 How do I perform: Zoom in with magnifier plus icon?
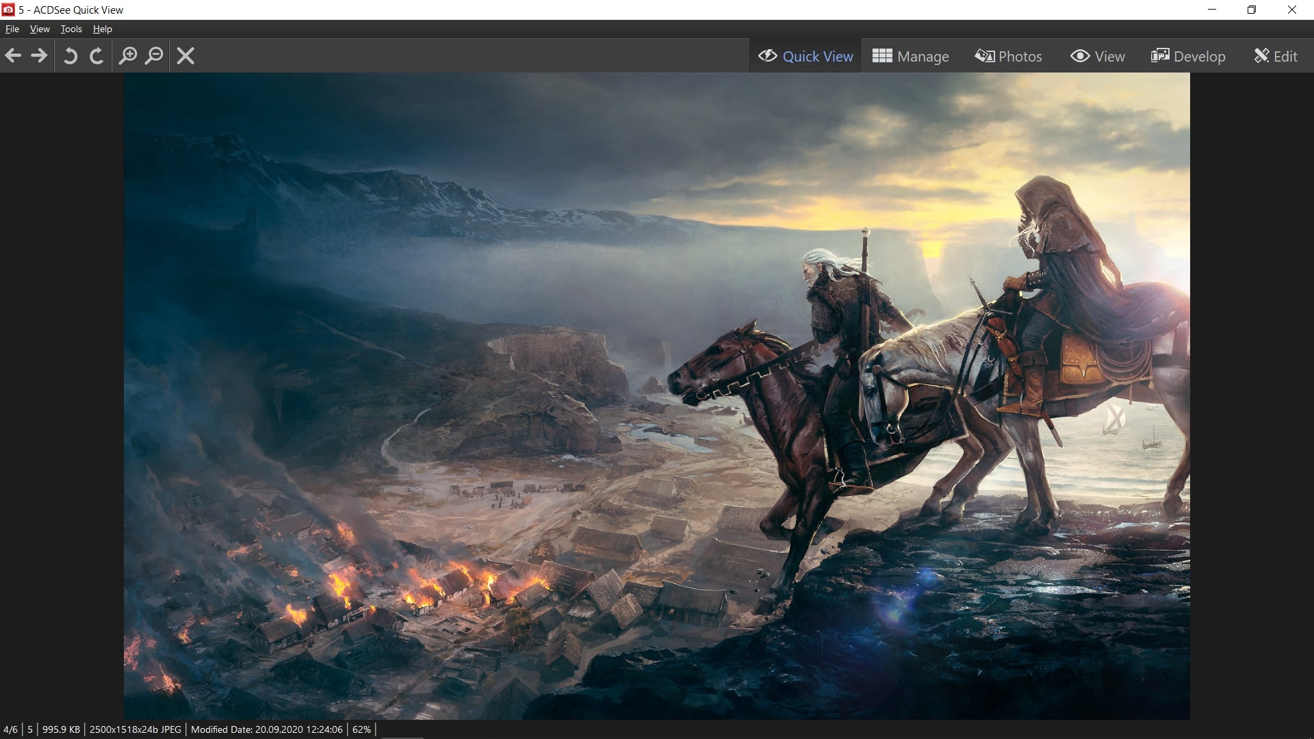coord(128,55)
